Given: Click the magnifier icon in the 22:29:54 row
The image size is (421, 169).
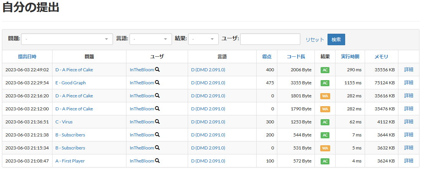Looking at the screenshot, I should (157, 82).
